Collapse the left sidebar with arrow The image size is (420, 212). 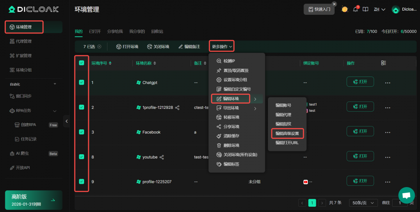66,121
